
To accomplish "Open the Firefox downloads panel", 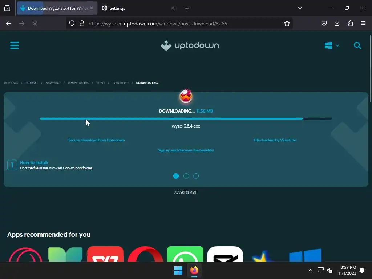I will tap(337, 24).
